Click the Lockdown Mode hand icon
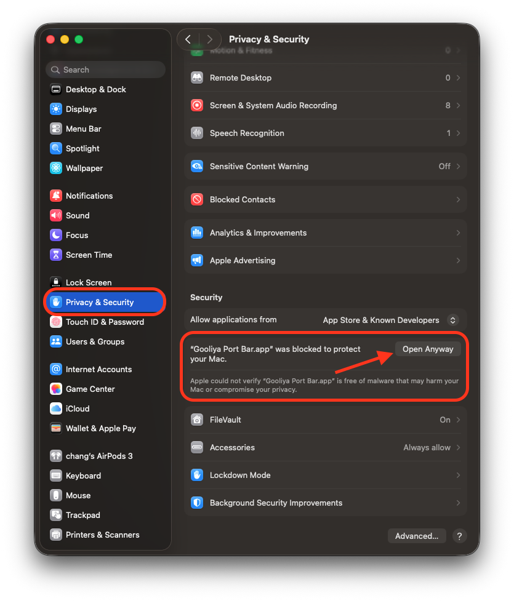The width and height of the screenshot is (514, 601). (197, 475)
